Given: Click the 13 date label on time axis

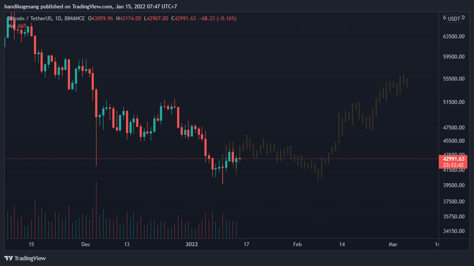Looking at the screenshot, I should (x=127, y=244).
